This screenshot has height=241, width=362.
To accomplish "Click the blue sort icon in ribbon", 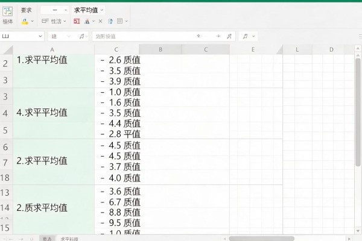I will 110,21.
